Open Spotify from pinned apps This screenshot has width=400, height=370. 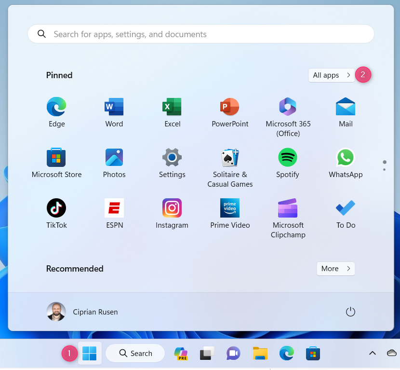pyautogui.click(x=288, y=163)
